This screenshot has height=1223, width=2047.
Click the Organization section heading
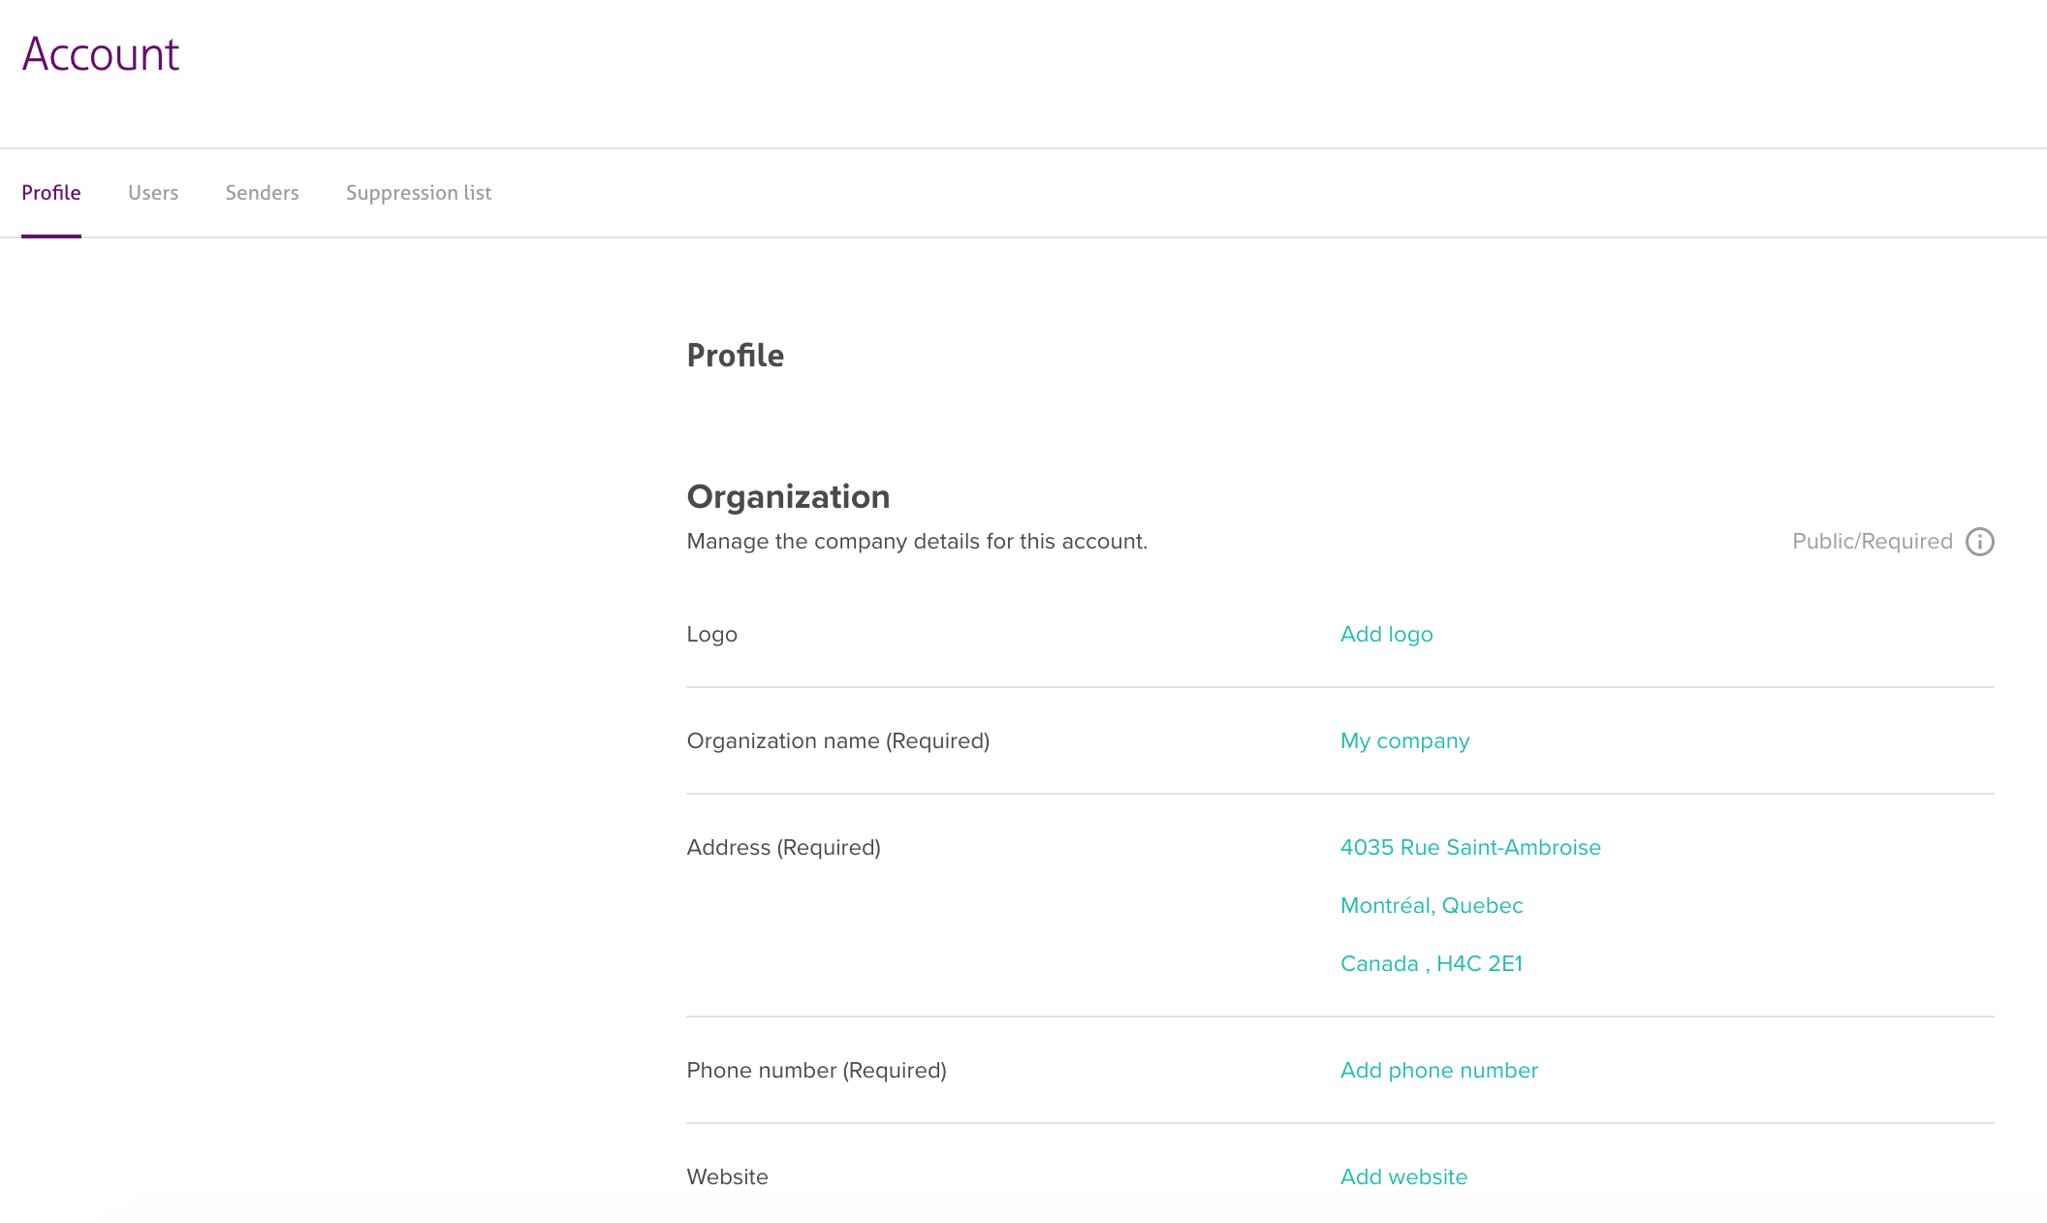coord(788,496)
